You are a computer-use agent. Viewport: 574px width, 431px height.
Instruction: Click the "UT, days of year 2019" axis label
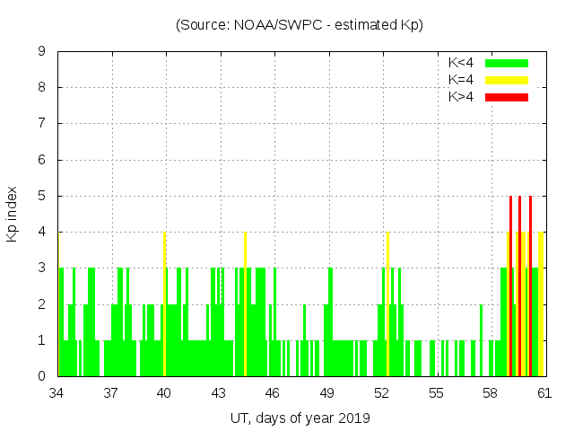(x=300, y=418)
